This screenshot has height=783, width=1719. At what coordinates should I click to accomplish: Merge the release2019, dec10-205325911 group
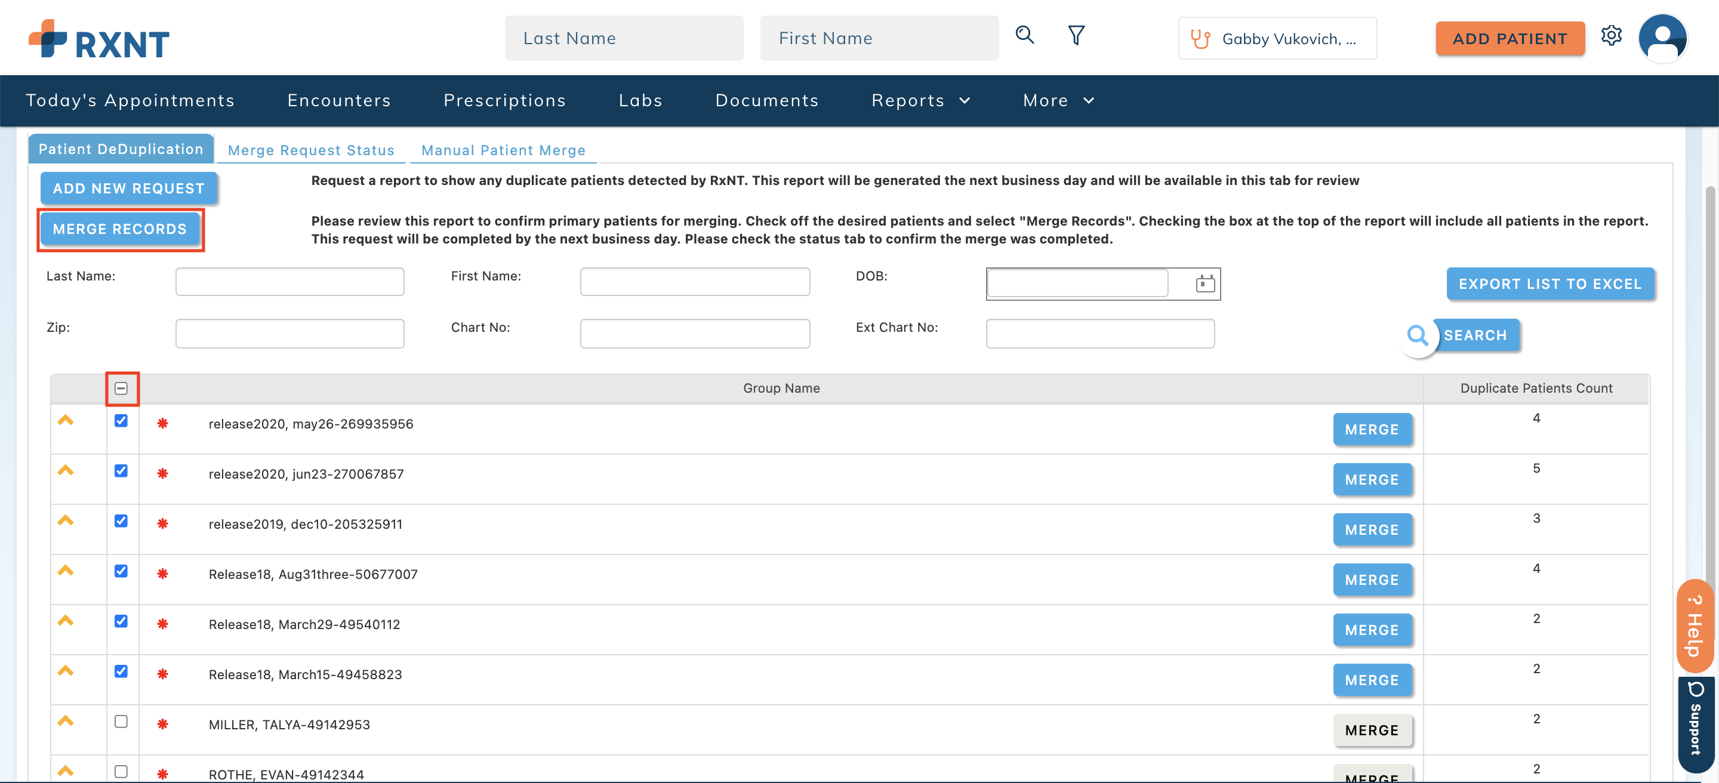point(1372,529)
